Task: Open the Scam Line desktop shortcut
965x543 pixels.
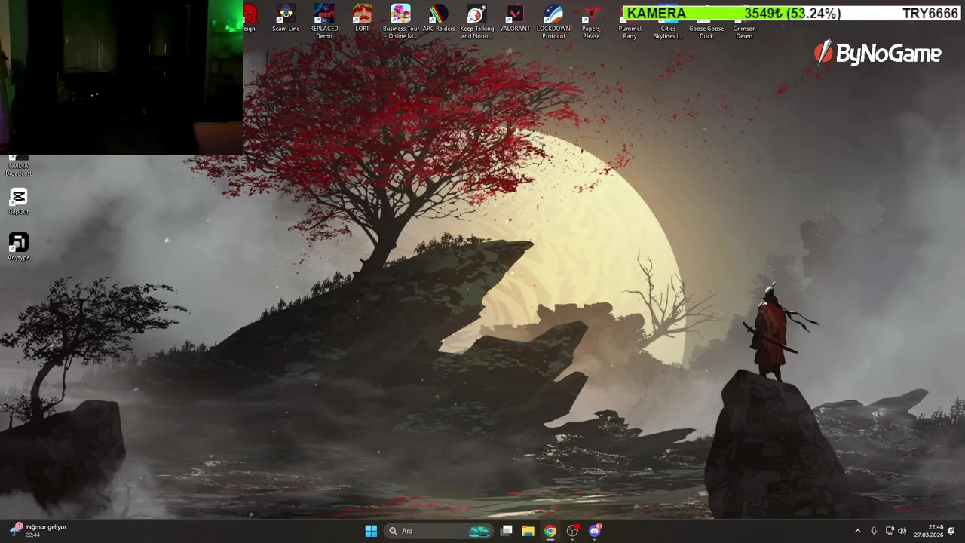Action: (286, 19)
